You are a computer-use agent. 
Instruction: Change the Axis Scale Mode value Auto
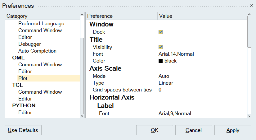tap(164, 76)
